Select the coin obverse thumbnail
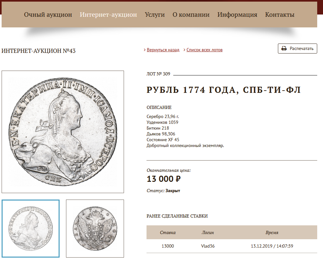Image resolution: width=323 pixels, height=265 pixels. (x=31, y=229)
